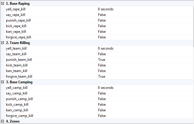
Task: Select the punish_team_kill True value
Action: [x=102, y=60]
